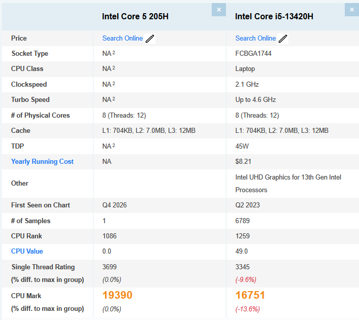
Task: Click the orange 19390 CPU Mark score
Action: point(117,295)
